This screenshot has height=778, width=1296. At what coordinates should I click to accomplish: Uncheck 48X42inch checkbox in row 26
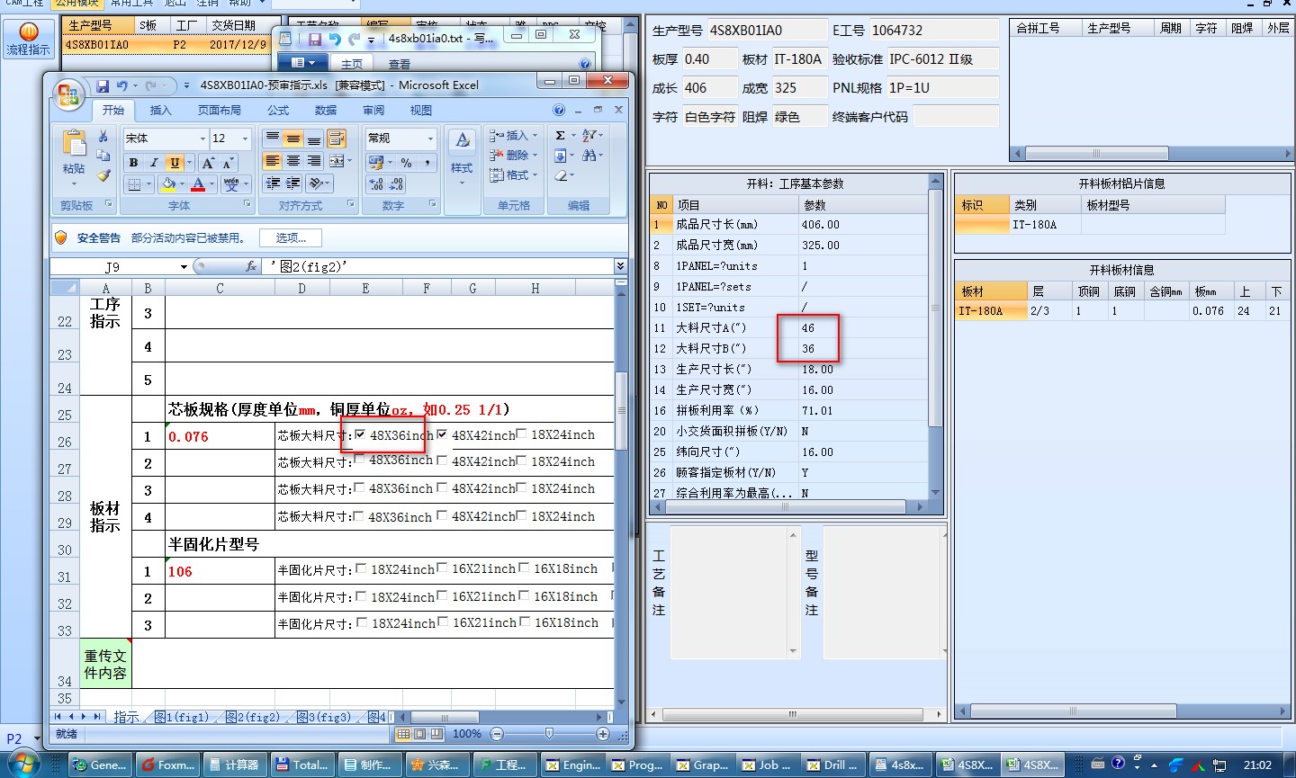442,434
